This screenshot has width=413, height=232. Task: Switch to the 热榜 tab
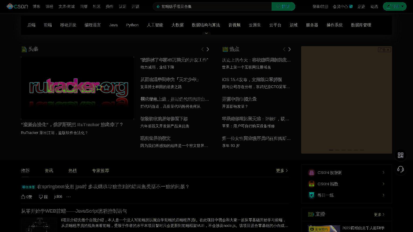pyautogui.click(x=73, y=171)
